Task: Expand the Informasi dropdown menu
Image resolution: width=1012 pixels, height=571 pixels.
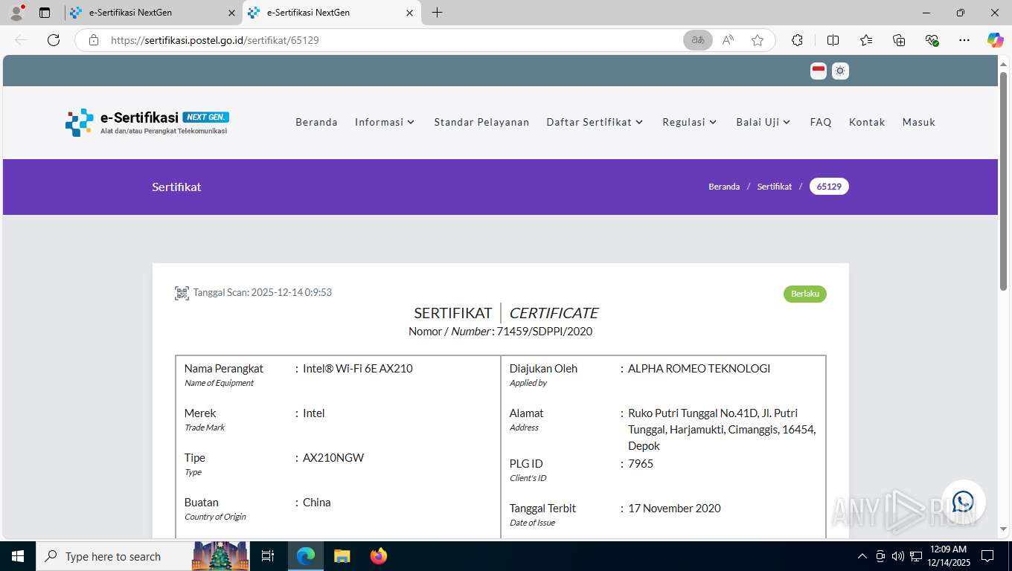Action: click(385, 122)
